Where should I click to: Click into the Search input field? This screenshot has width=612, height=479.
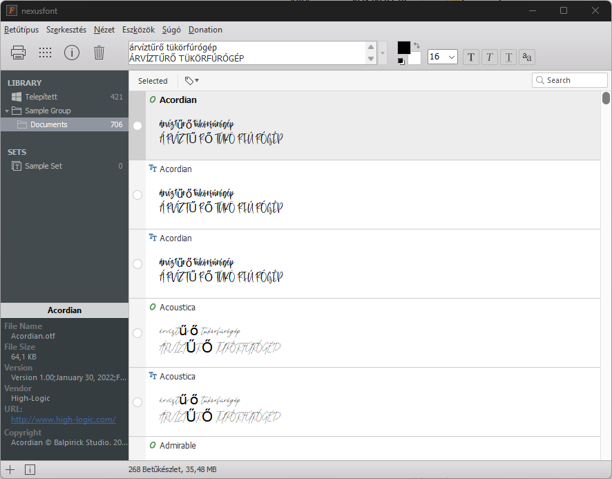(x=569, y=80)
